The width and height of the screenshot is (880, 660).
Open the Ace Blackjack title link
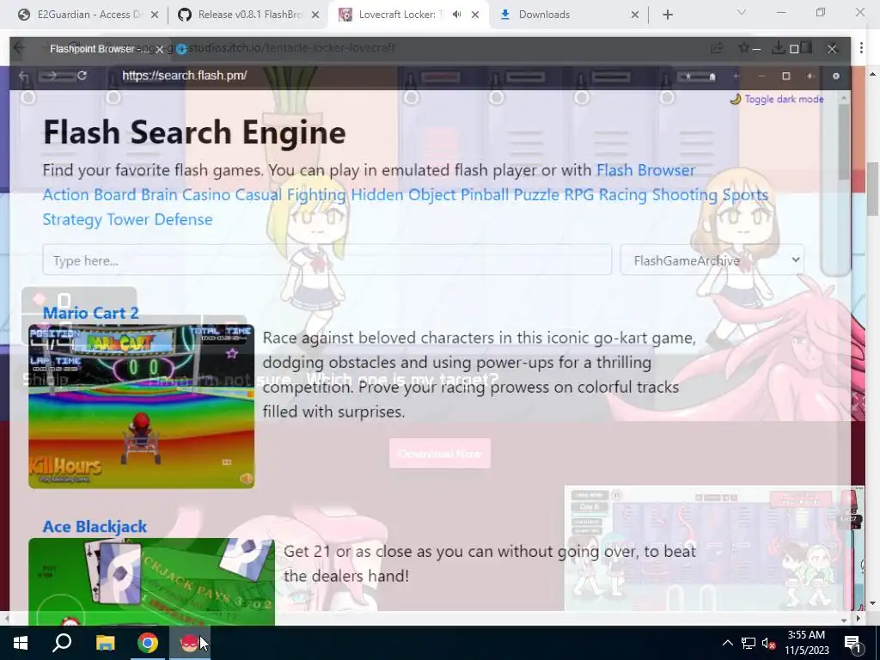95,527
